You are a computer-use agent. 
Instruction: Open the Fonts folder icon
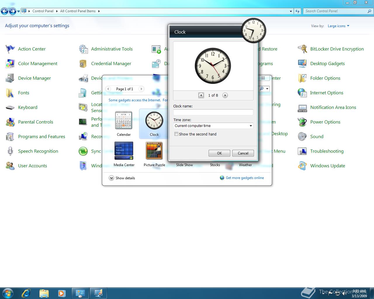(x=10, y=93)
